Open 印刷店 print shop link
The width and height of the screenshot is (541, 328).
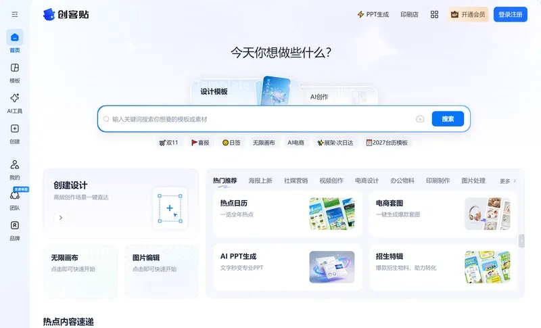[409, 14]
